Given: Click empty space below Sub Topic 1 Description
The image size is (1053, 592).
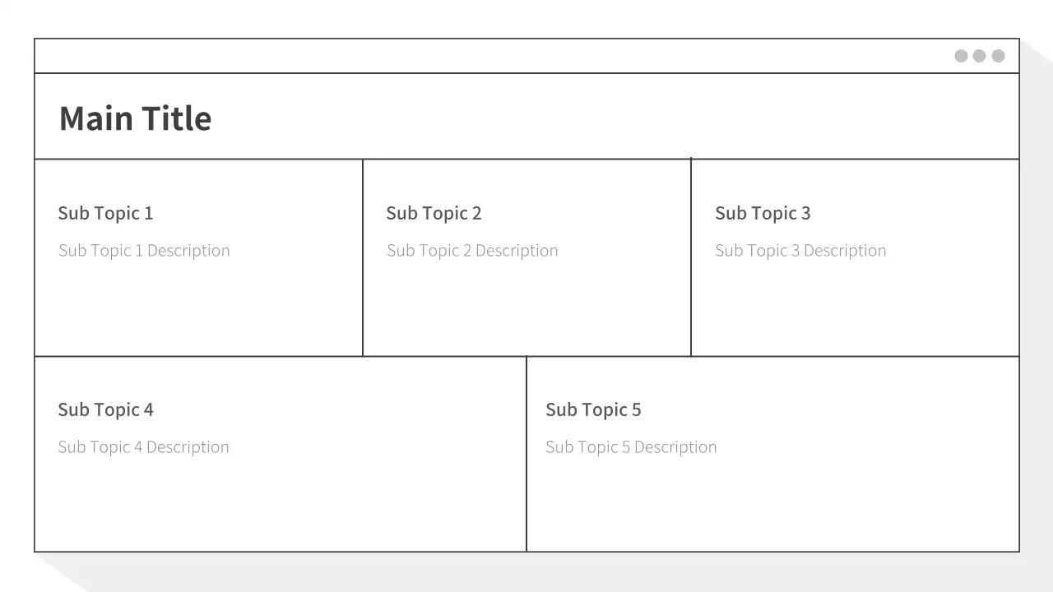Looking at the screenshot, I should 197,308.
